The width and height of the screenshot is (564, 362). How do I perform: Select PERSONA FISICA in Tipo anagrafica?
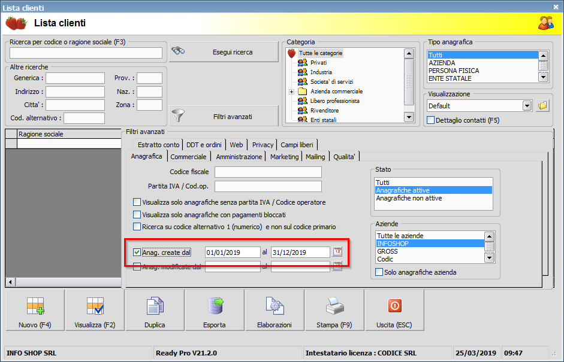click(482, 71)
